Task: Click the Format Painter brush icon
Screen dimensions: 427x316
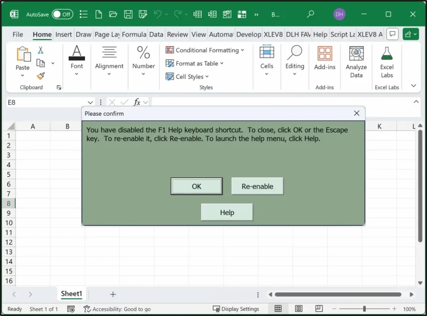Action: pyautogui.click(x=41, y=76)
